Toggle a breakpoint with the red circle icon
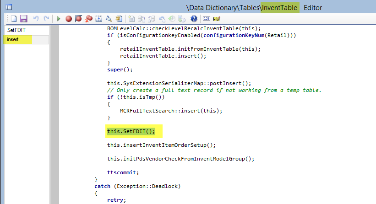This screenshot has height=204, width=376. tap(69, 19)
